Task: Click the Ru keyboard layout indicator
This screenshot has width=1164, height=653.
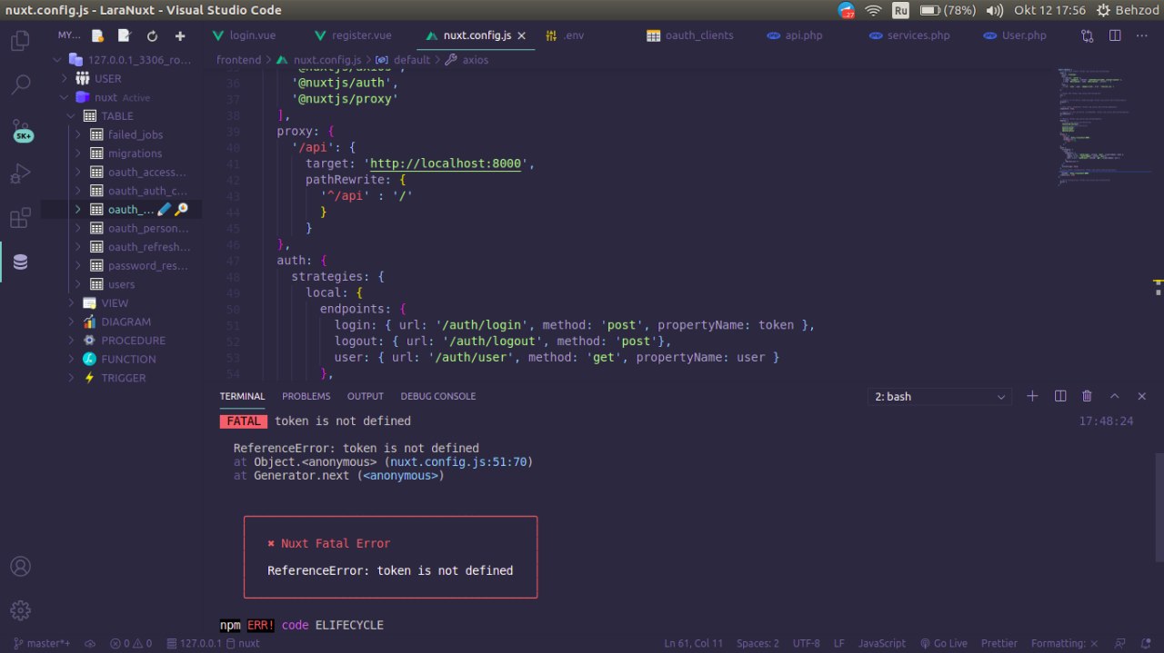Action: coord(900,10)
